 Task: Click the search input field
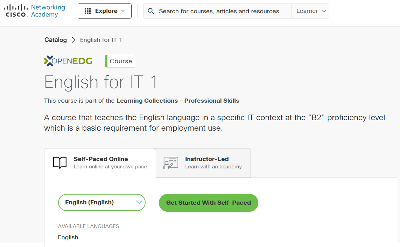tap(217, 11)
